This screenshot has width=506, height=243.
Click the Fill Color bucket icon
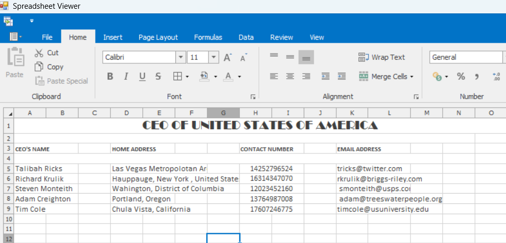tap(204, 76)
